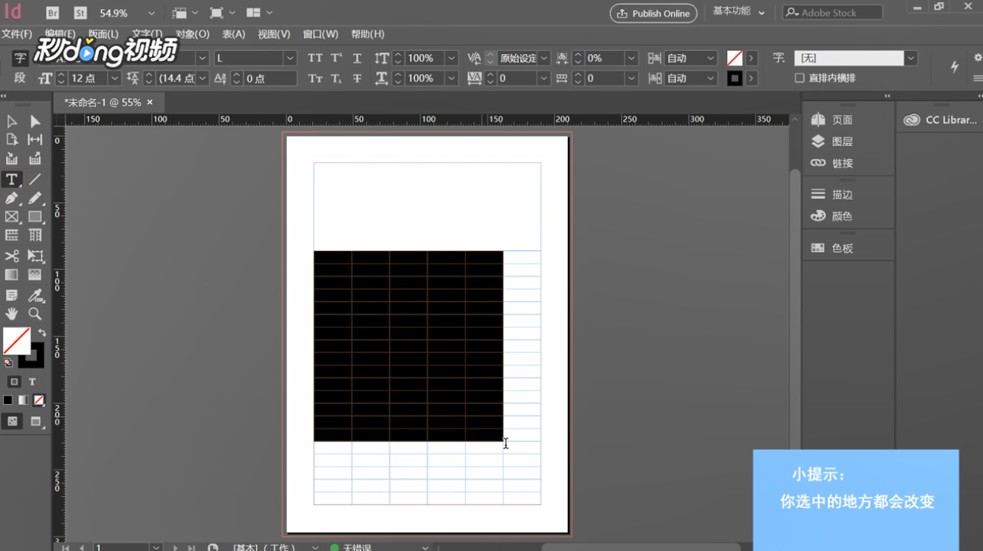Select the Pen tool
This screenshot has width=983, height=551.
click(11, 199)
